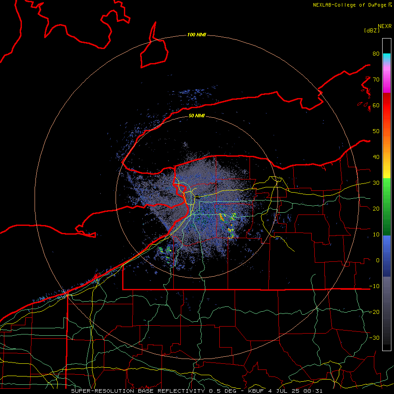Click the 50 value on the dBZ scale
The width and height of the screenshot is (394, 394).
coord(376,131)
